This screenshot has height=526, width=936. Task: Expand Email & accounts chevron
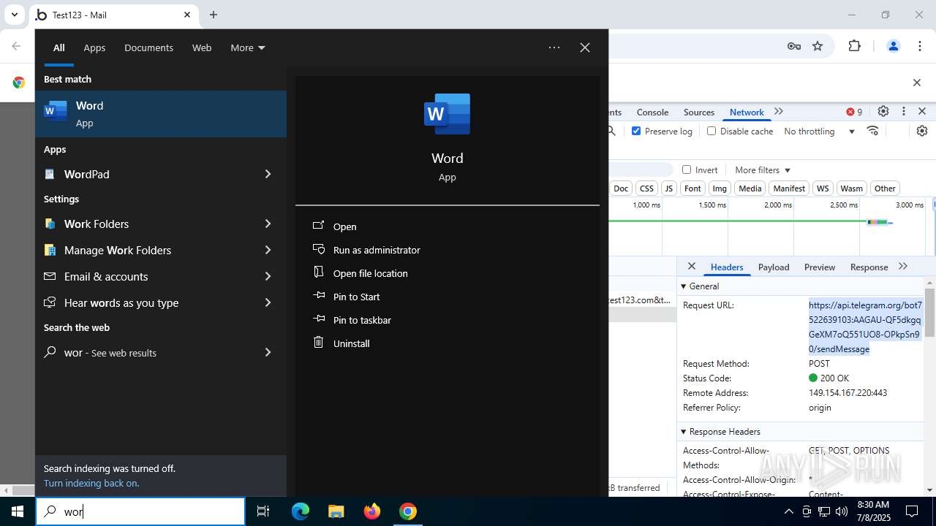tap(268, 276)
